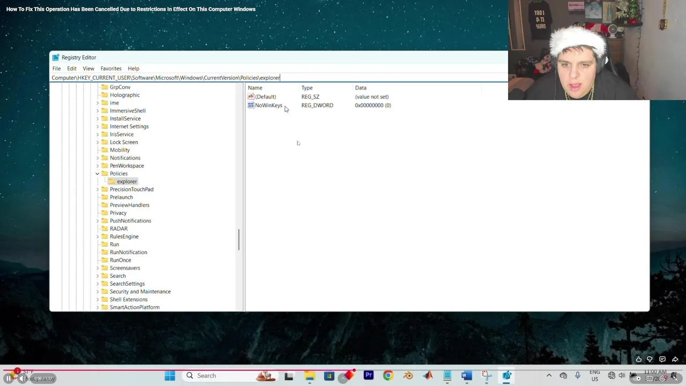Click the Registry Editor taskbar icon
The height and width of the screenshot is (386, 686).
click(x=506, y=376)
